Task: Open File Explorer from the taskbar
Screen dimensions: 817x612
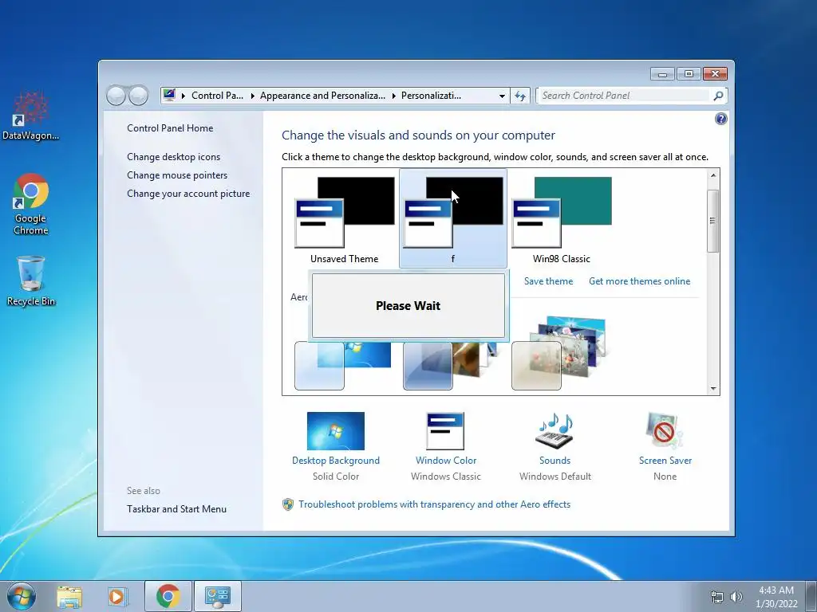Action: [x=69, y=596]
